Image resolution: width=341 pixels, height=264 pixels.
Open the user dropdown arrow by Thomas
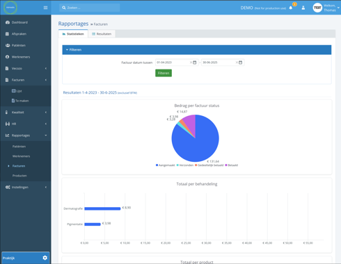pos(338,8)
